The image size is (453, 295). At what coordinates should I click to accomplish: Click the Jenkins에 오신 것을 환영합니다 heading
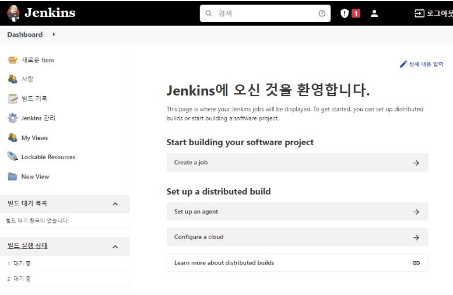pos(268,90)
